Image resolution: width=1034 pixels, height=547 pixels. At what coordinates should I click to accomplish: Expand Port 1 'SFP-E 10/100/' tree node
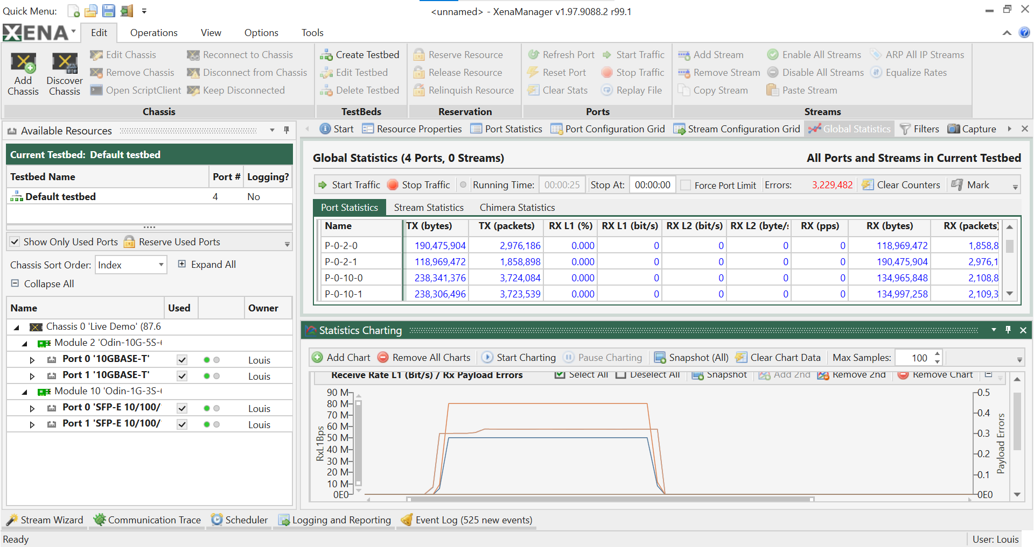pyautogui.click(x=32, y=424)
